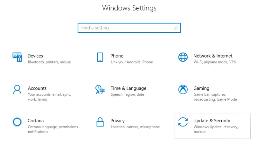Click 'Cortana language, permissions, notifications' text
Image resolution: width=257 pixels, height=147 pixels.
point(53,129)
